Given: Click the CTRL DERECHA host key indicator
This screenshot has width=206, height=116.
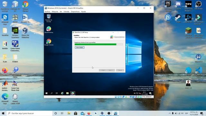Looking at the screenshot, I should (147, 97).
